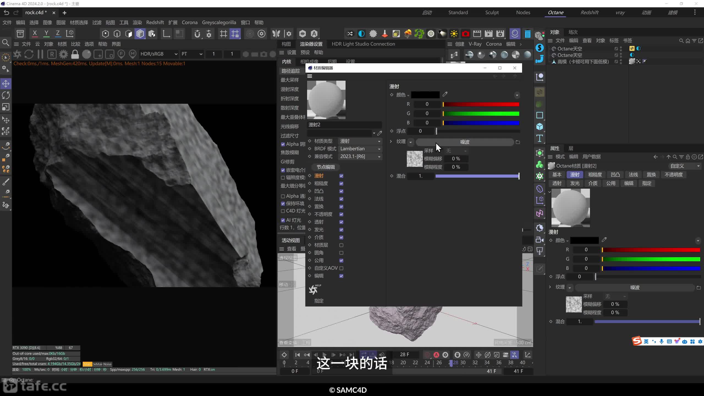Enable the 材质层 channel checkbox

pos(341,245)
